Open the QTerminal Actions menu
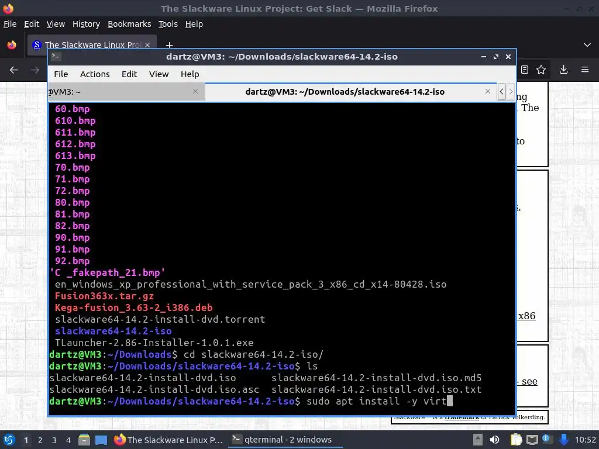 point(95,74)
